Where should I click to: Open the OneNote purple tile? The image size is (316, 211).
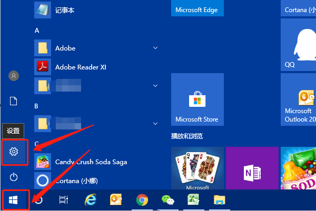252,168
